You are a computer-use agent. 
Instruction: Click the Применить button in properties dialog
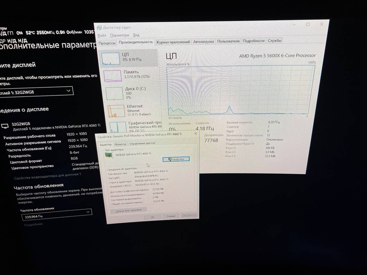[x=189, y=215]
